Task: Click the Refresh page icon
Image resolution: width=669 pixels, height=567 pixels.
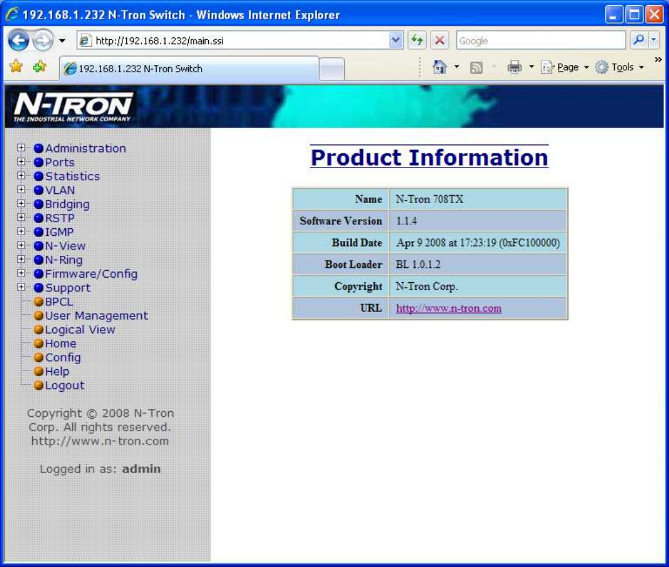Action: pos(417,41)
